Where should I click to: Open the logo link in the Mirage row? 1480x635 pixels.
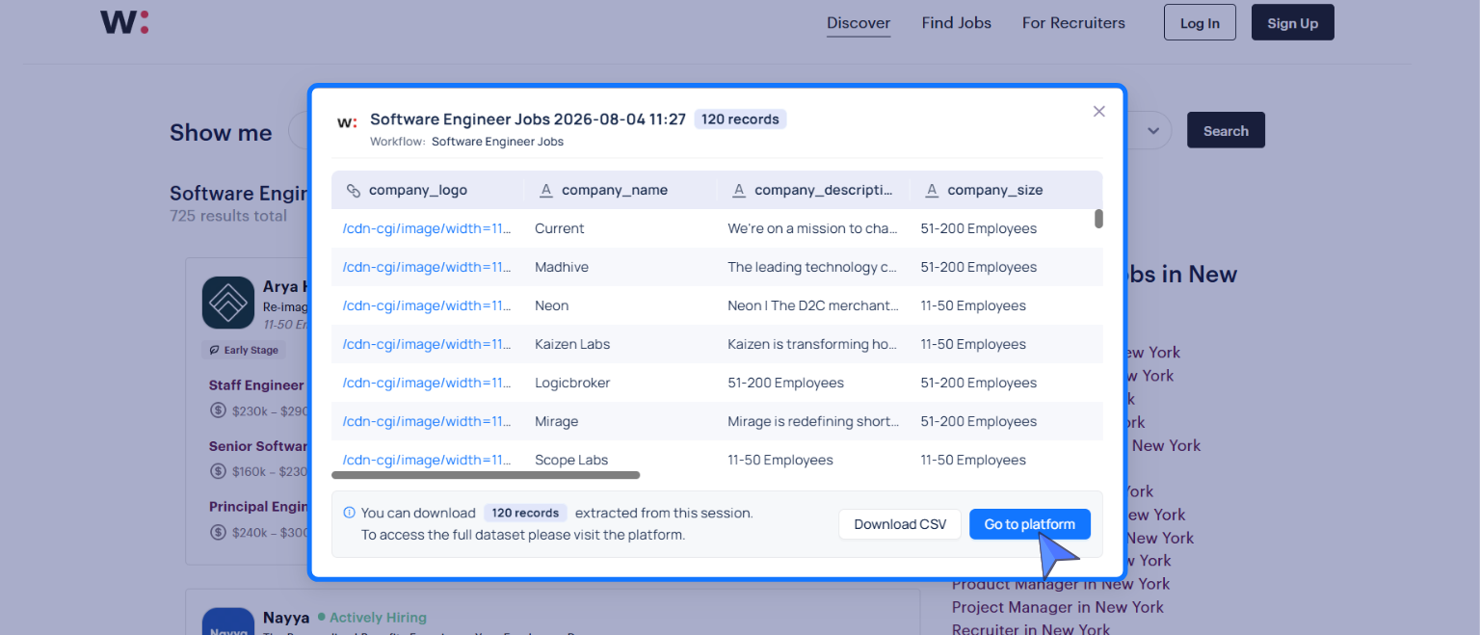point(427,421)
